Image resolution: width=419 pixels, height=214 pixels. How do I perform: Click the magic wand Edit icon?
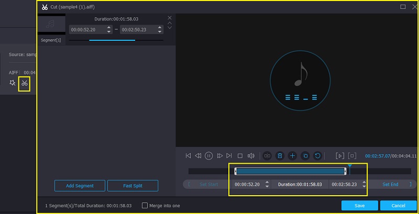click(x=13, y=83)
